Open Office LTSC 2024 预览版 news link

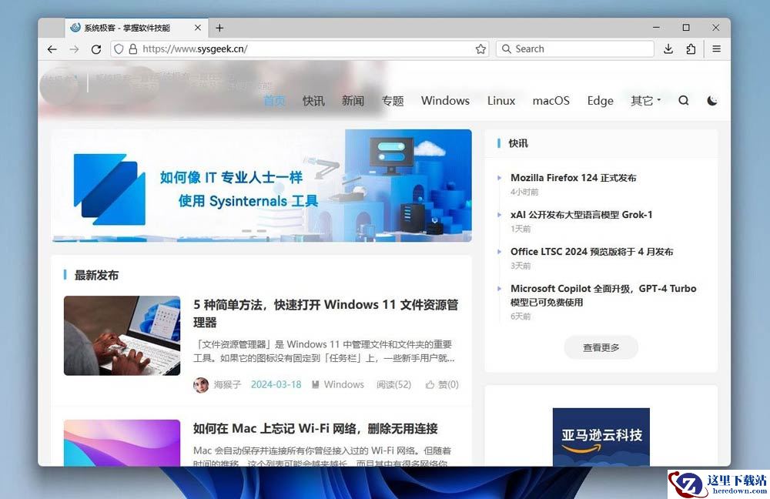coord(591,252)
